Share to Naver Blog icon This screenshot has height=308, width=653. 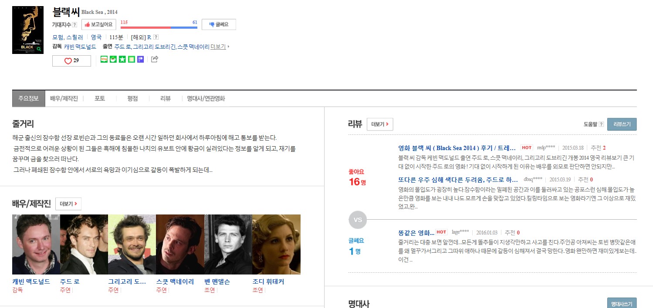pos(104,59)
